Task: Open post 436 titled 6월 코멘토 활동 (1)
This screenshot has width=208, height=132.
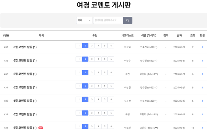Action: (x=25, y=60)
